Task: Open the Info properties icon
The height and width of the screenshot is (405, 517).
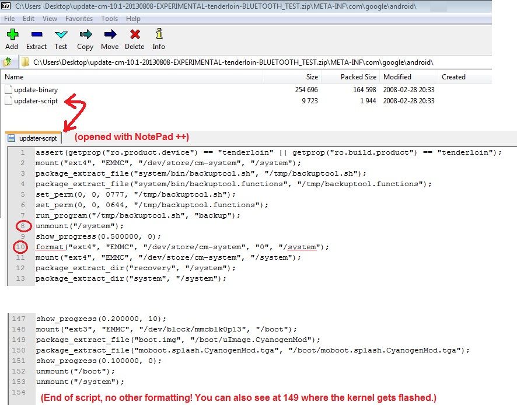Action: tap(159, 36)
